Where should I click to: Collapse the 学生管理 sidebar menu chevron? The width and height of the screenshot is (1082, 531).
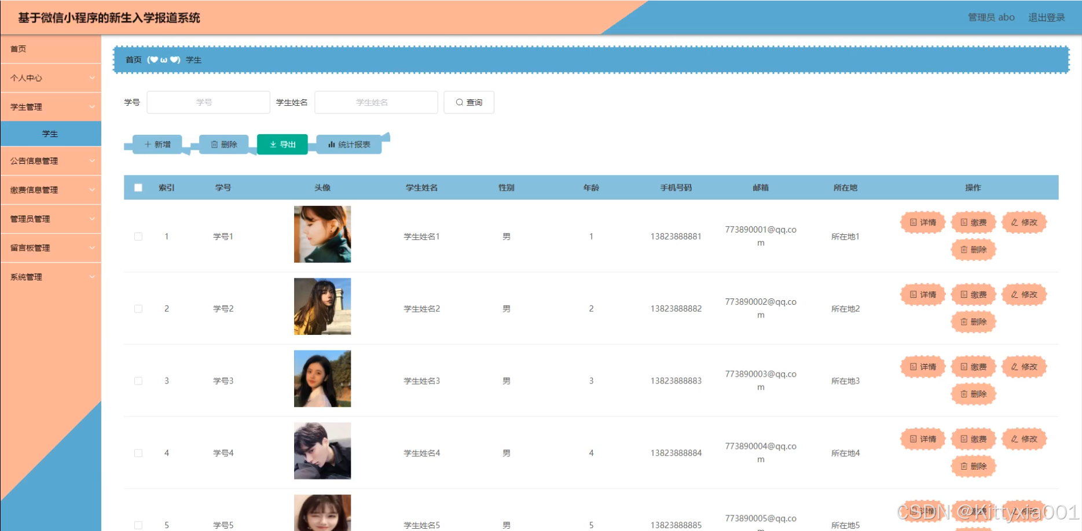(x=92, y=107)
